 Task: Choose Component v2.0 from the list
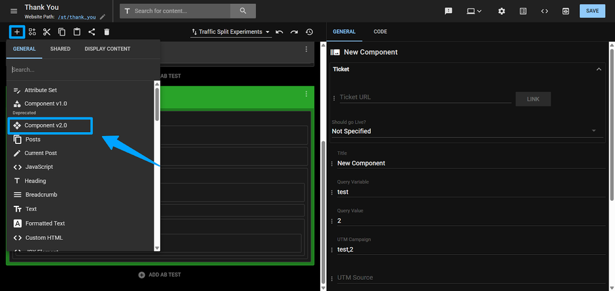click(51, 126)
